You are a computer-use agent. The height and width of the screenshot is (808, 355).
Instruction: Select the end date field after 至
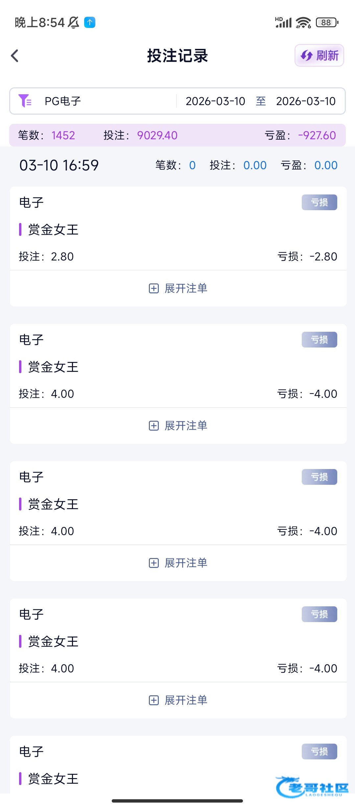(x=306, y=101)
